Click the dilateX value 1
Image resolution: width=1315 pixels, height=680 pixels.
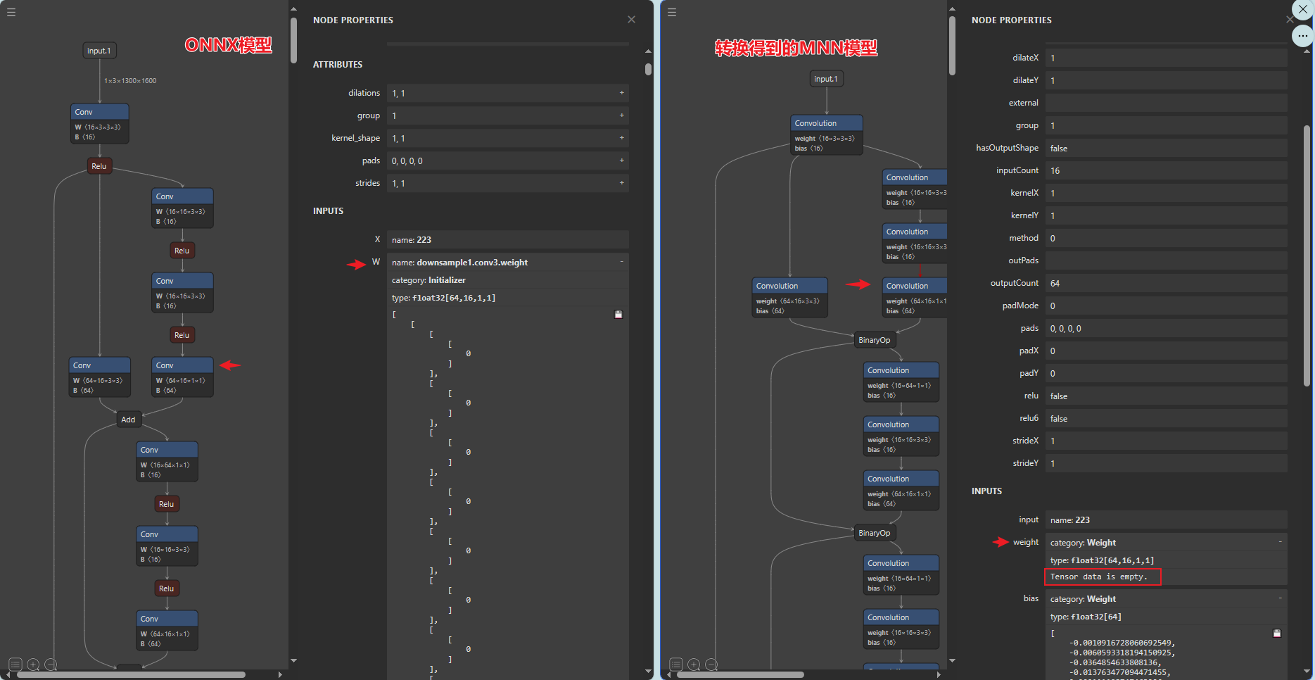1166,58
